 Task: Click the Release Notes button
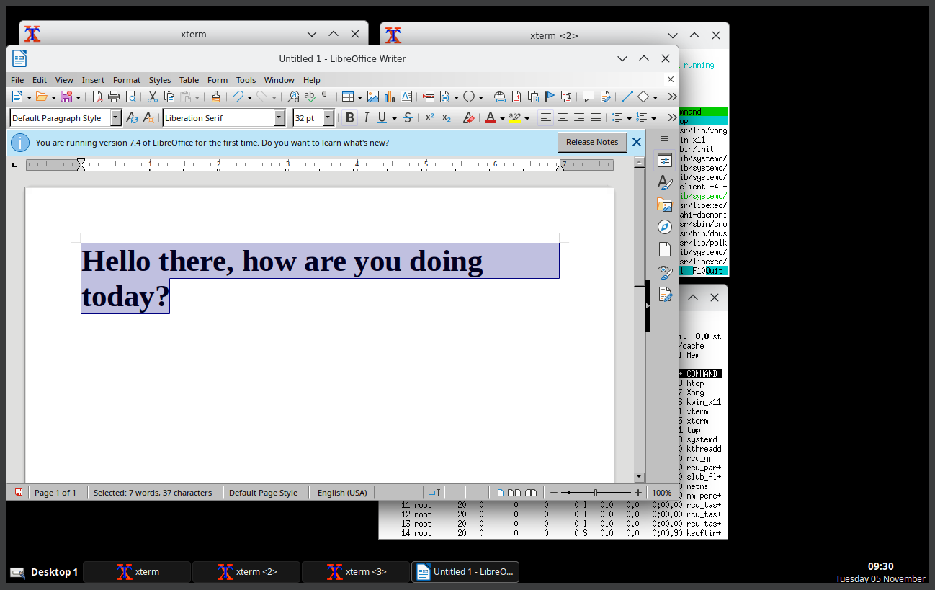591,142
